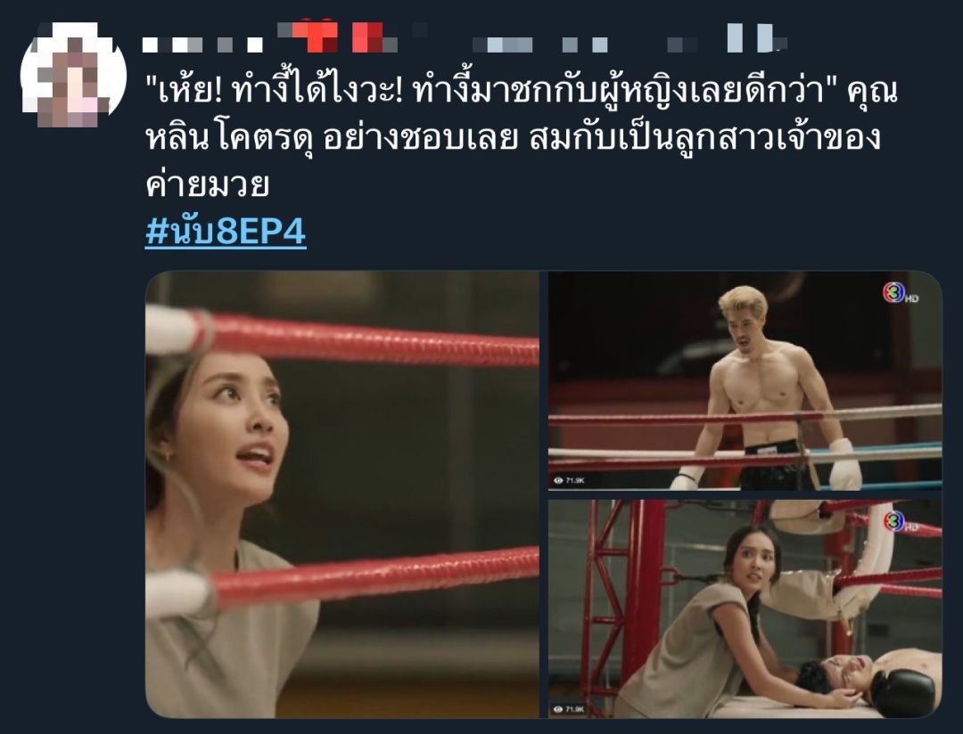The image size is (963, 734).
Task: Click the eye view-count icon on boxer image
Action: 558,480
